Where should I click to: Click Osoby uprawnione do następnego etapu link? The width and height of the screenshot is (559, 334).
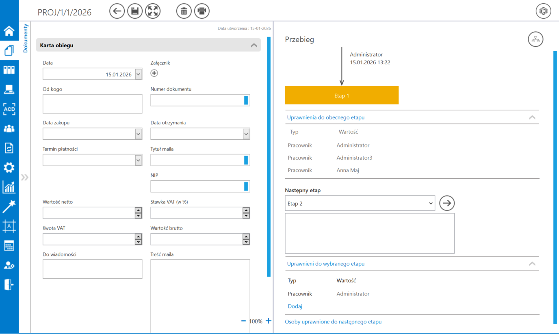(333, 322)
